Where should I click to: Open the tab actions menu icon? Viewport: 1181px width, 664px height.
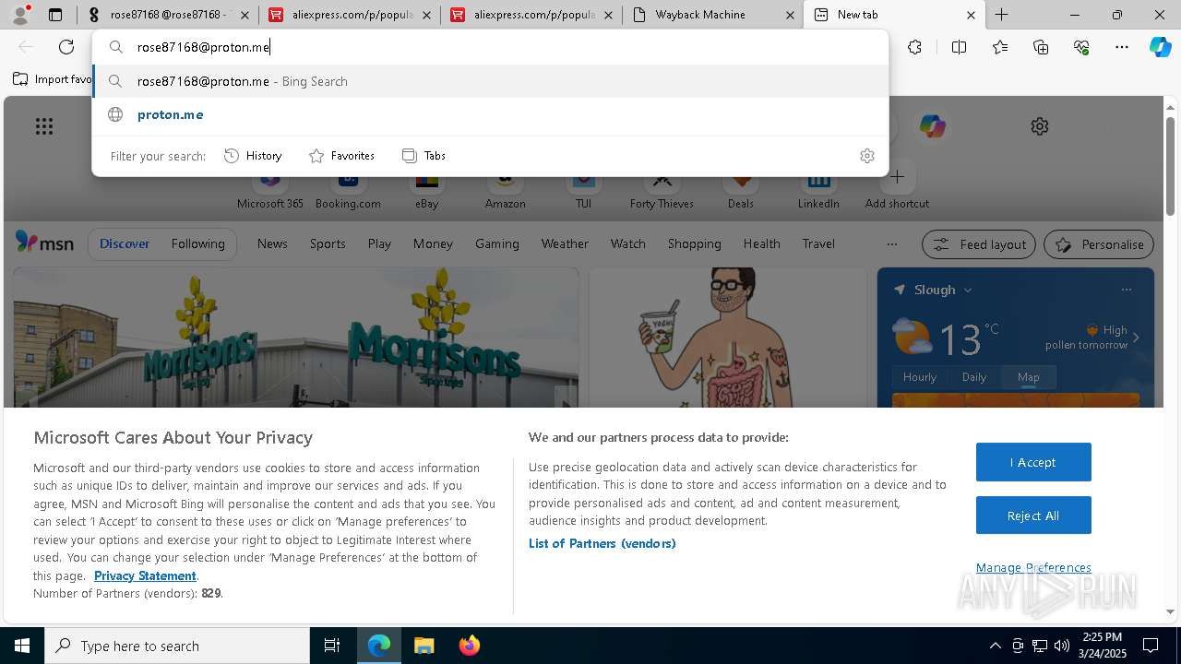point(55,15)
